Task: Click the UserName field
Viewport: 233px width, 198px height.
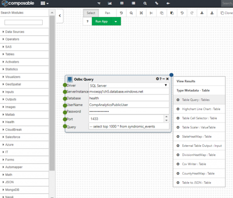Action: (x=129, y=105)
